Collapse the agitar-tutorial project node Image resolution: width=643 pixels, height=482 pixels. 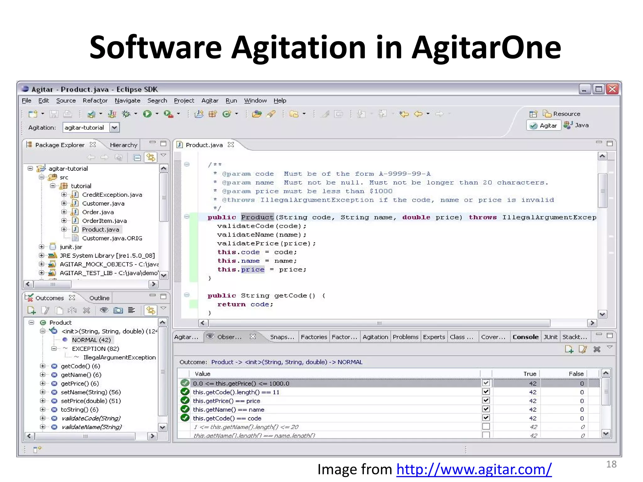click(x=30, y=169)
